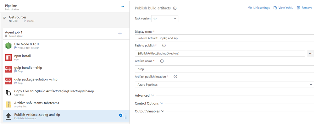
Task: Select the npm install task
Action: click(x=66, y=57)
